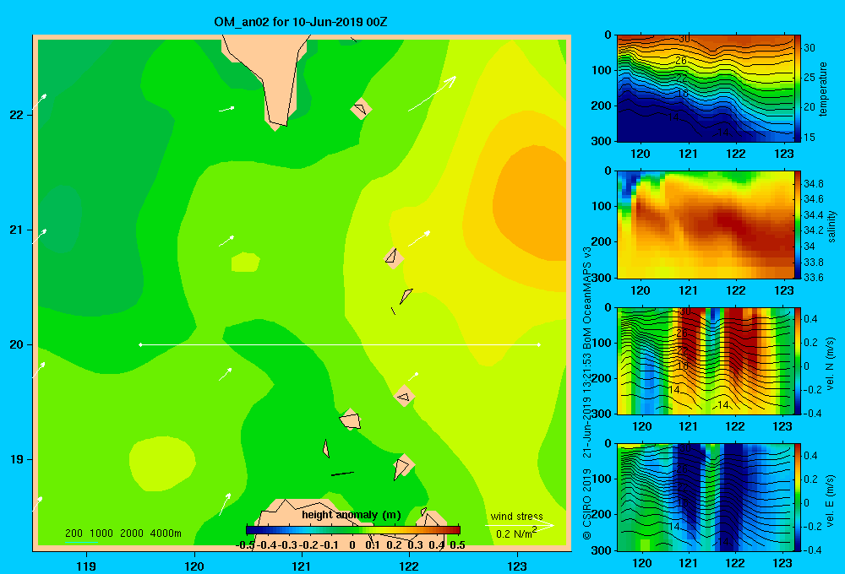Click longitude label 120 below main map
845x574 pixels.
(x=194, y=566)
